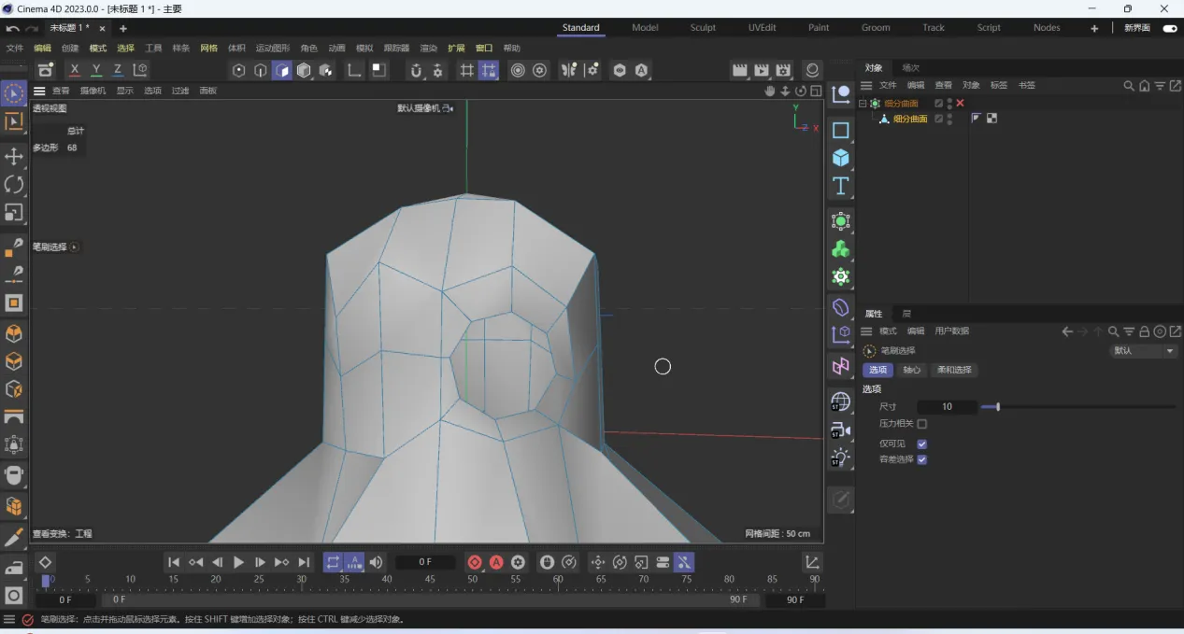
Task: Uncheck the 仅可见 checkbox
Action: click(x=921, y=444)
